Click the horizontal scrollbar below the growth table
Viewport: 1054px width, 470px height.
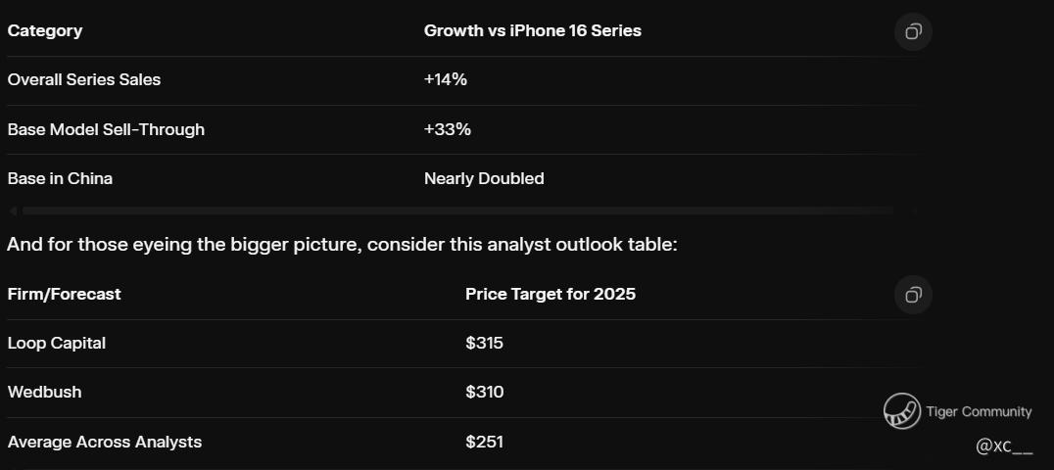pos(457,211)
